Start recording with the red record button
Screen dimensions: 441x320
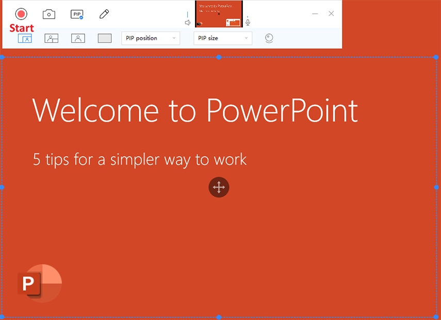point(21,14)
